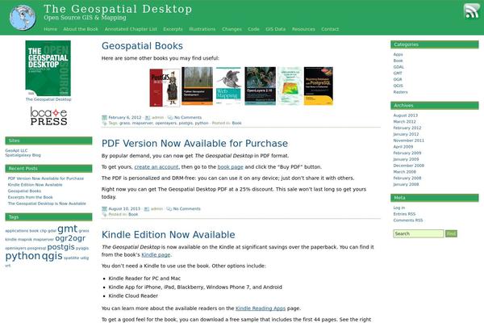Open the August 2013 archive
Viewport: 484px width, 323px height.
tap(405, 115)
